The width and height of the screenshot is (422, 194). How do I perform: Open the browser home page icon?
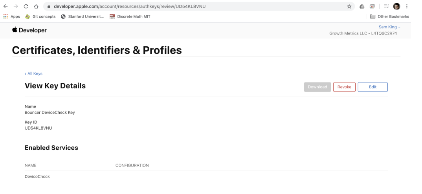(x=36, y=6)
